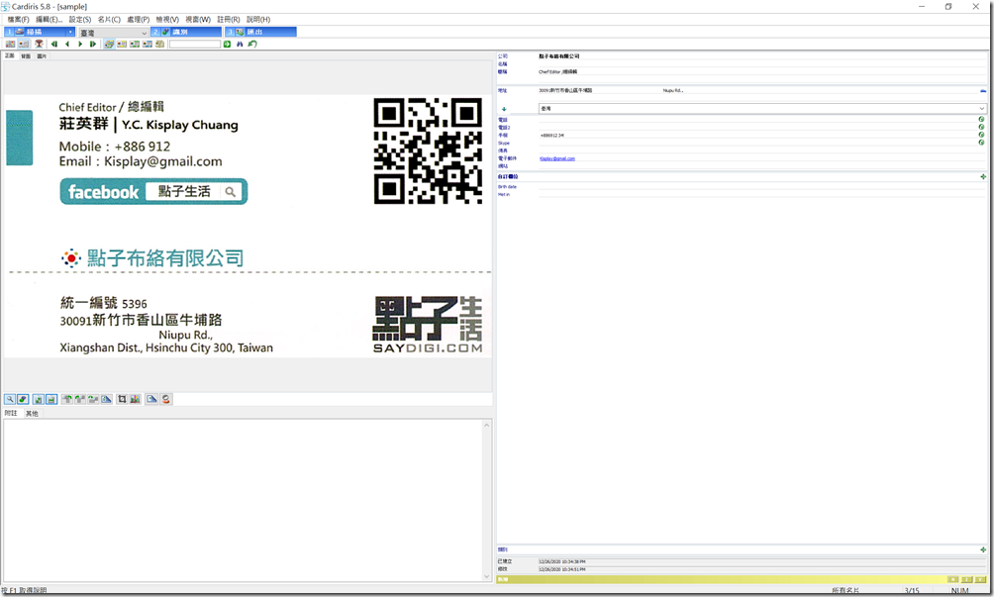The image size is (994, 597).
Task: Select the magnifier zoom tool below card image
Action: pos(10,399)
